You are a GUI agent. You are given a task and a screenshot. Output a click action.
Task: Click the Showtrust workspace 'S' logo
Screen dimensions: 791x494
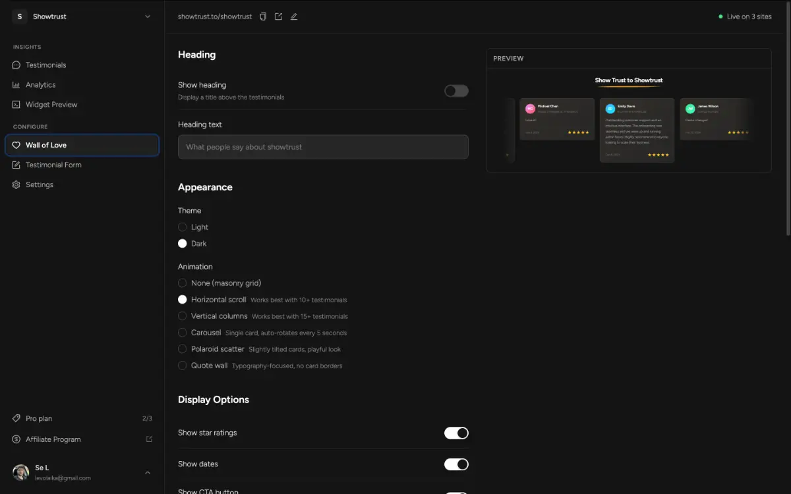point(20,16)
